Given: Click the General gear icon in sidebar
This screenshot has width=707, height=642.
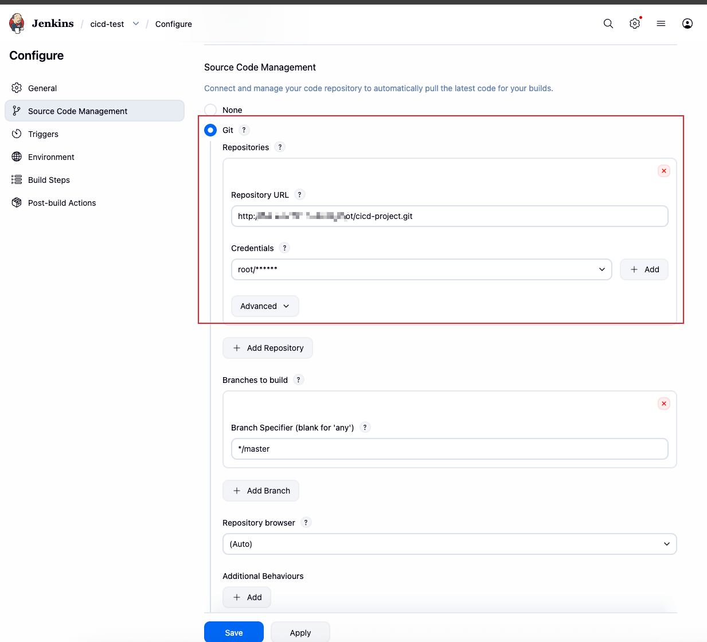Looking at the screenshot, I should click(x=17, y=88).
